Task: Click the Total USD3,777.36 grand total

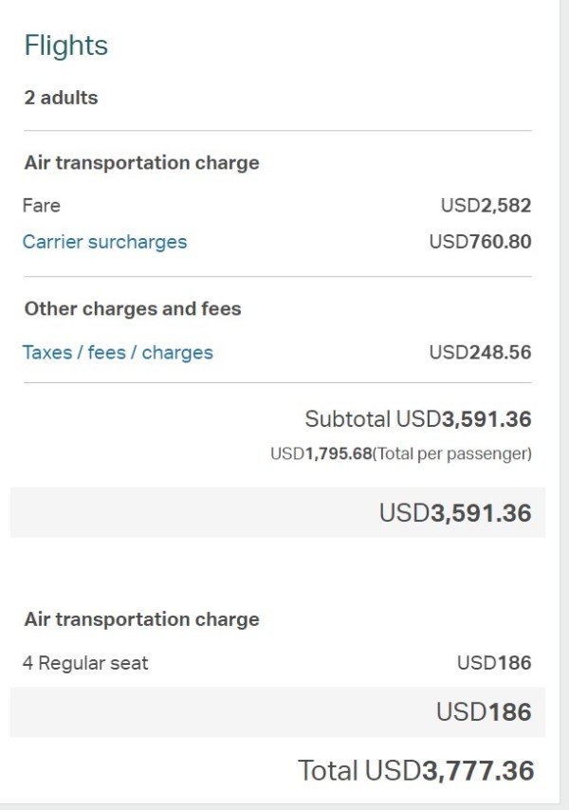Action: coord(415,770)
